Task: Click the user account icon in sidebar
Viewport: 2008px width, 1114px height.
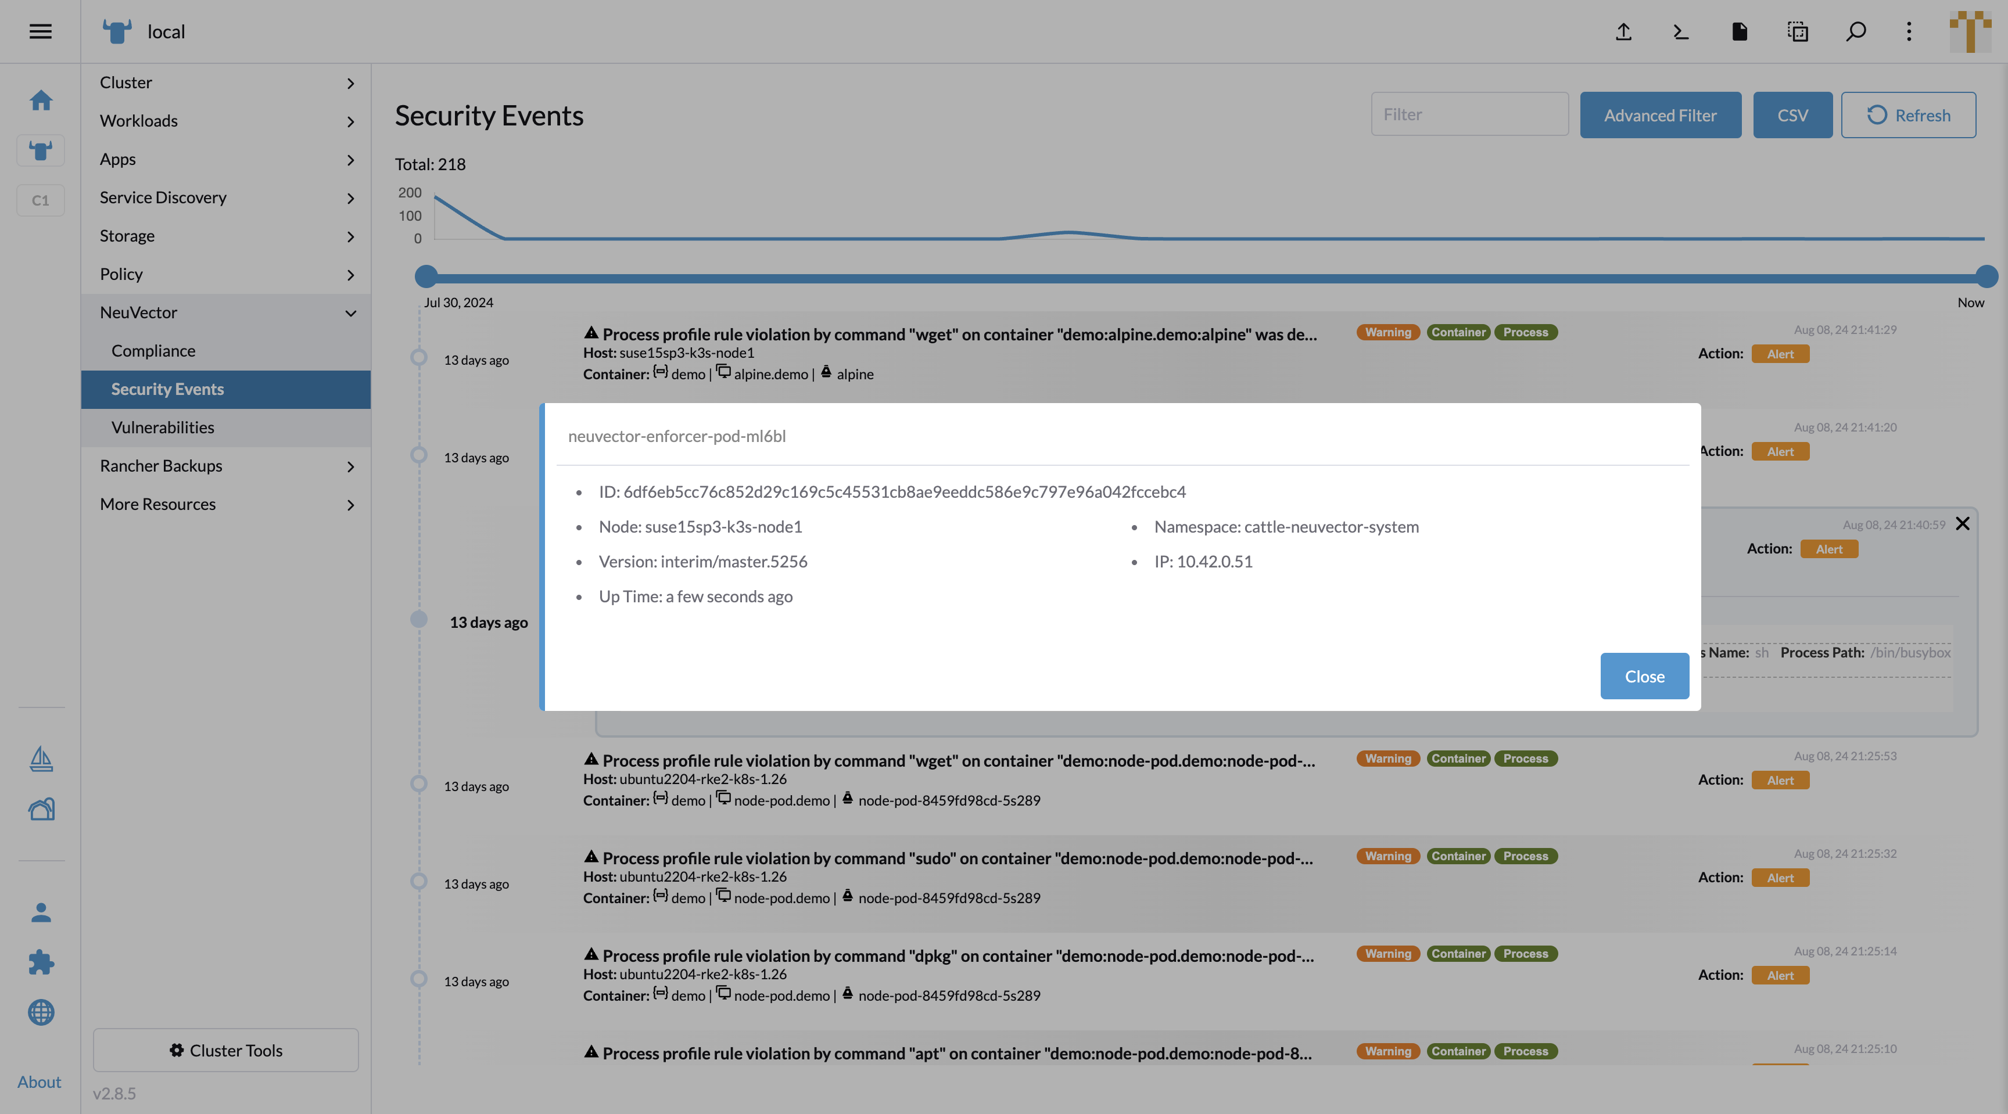Action: point(41,911)
